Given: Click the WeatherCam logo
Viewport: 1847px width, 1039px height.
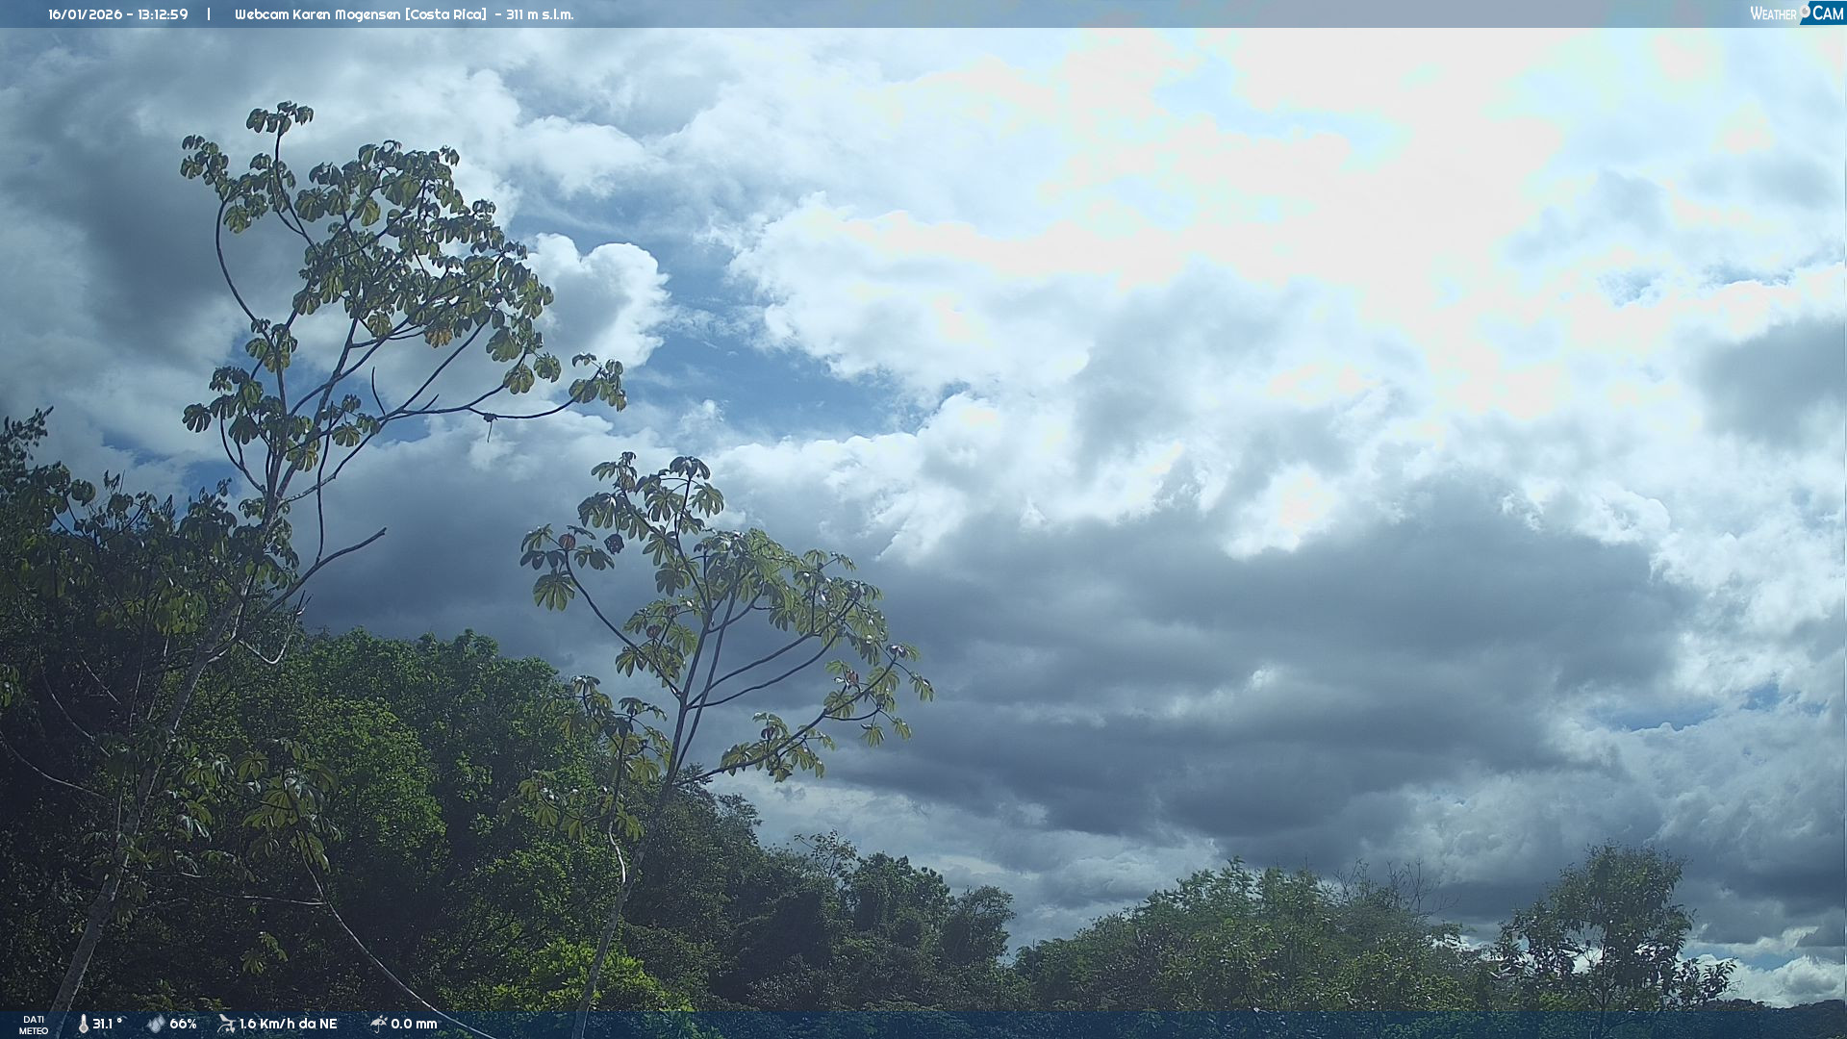Looking at the screenshot, I should click(1796, 13).
